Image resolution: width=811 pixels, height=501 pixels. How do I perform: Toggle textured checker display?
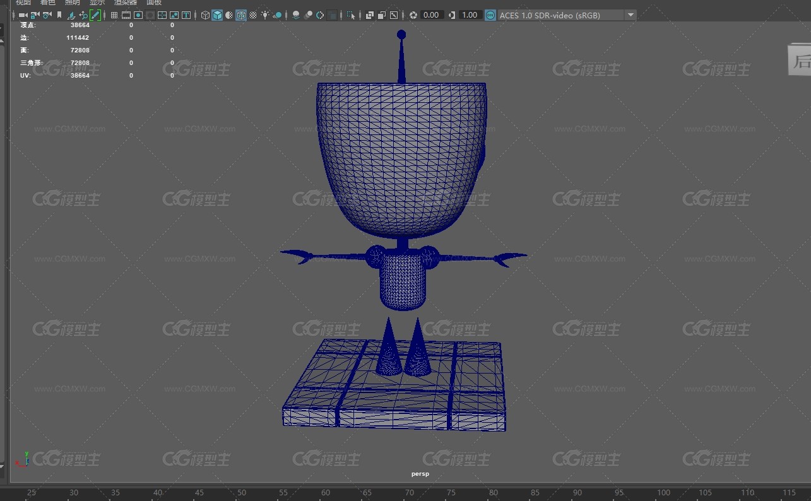point(253,15)
